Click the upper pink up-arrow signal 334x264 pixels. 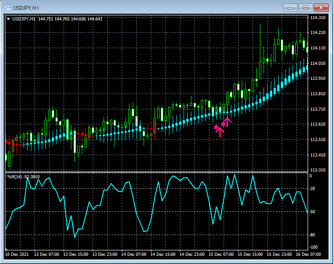227,121
